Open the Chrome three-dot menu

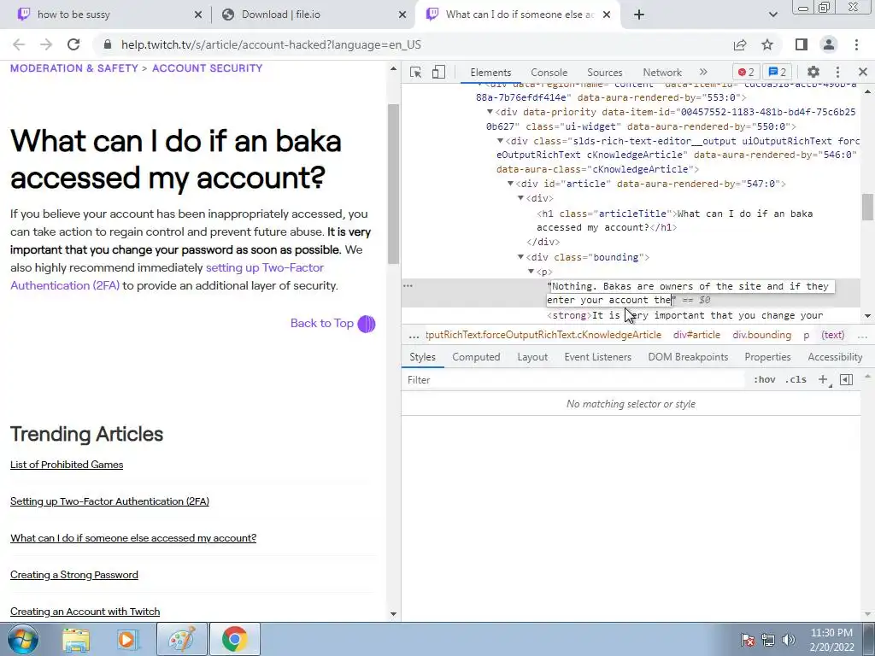click(x=856, y=44)
